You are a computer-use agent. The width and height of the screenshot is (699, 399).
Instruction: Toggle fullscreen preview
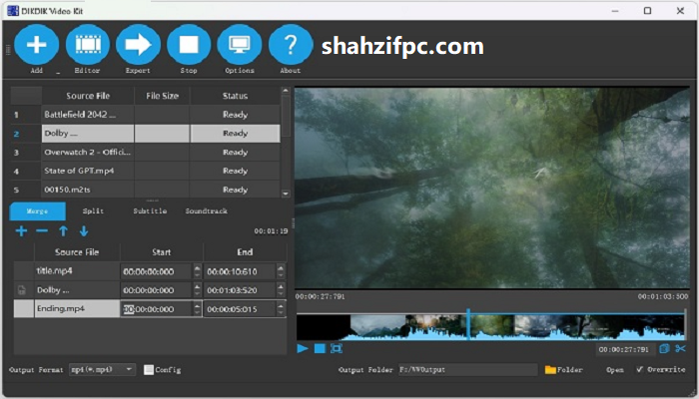pyautogui.click(x=337, y=348)
